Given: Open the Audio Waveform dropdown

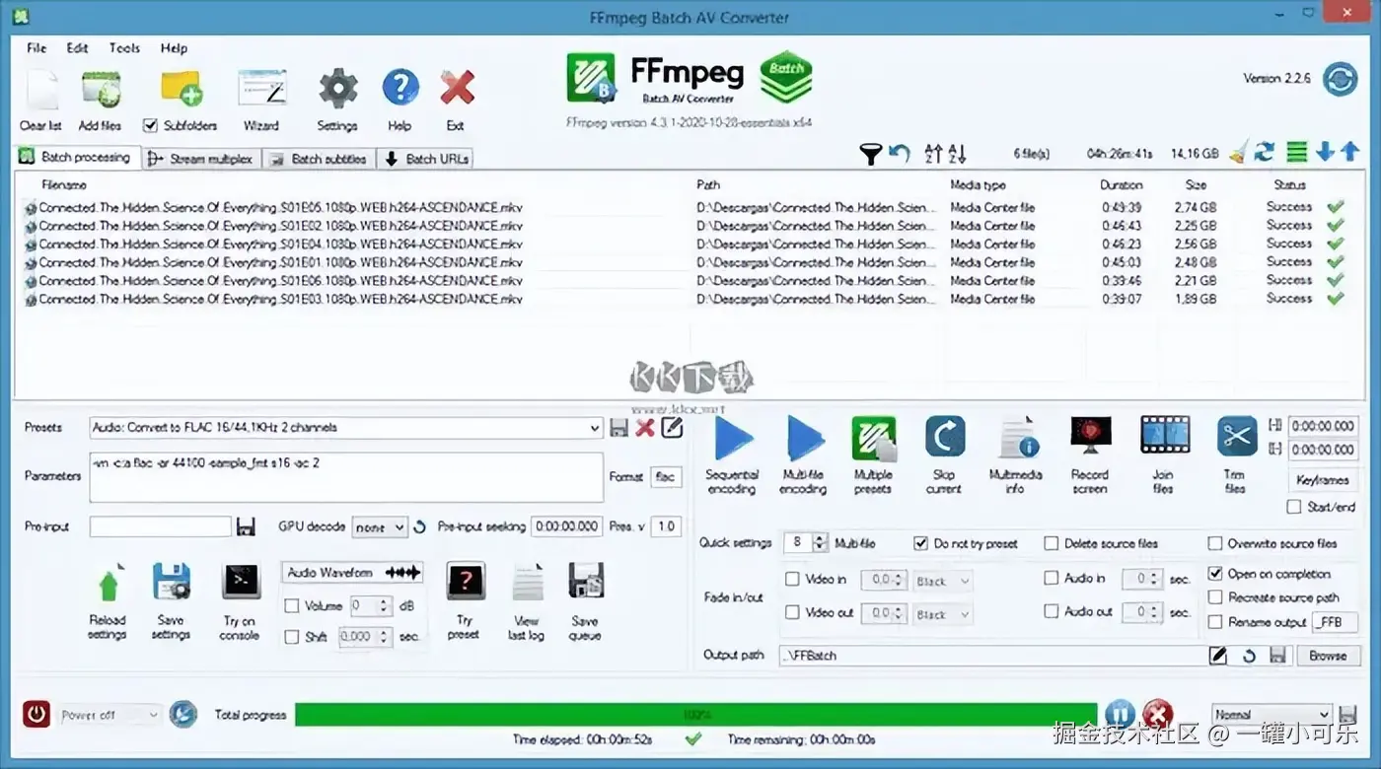Looking at the screenshot, I should tap(352, 572).
